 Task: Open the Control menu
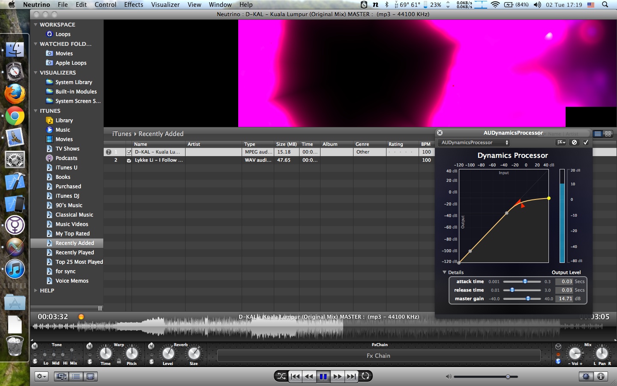point(105,5)
